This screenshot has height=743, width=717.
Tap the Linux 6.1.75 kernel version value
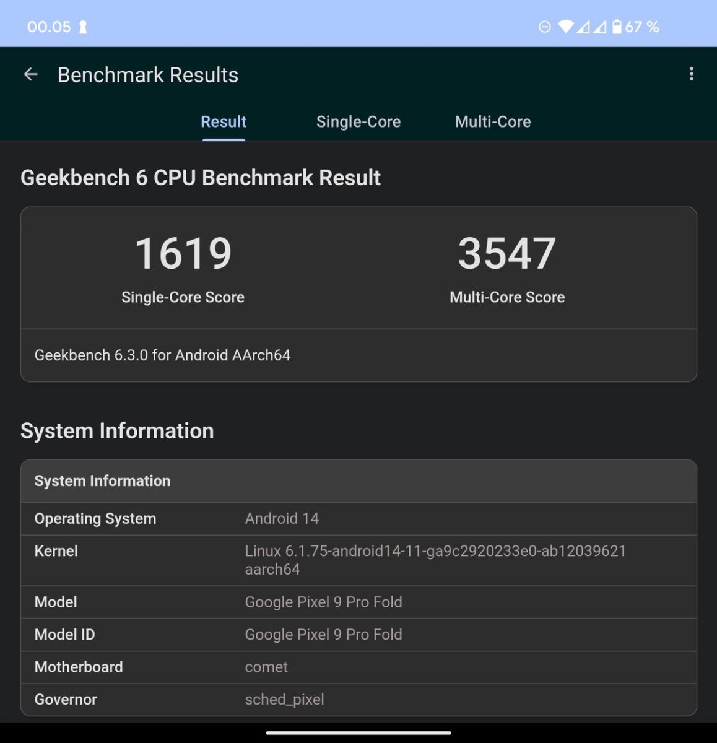point(435,560)
